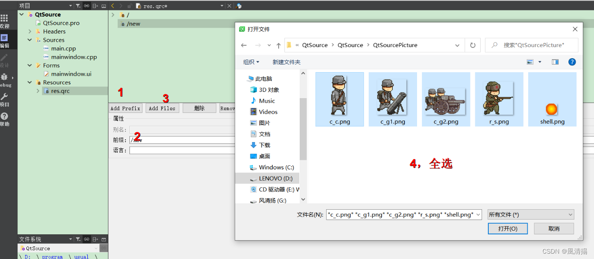Image resolution: width=594 pixels, height=259 pixels.
Task: Toggle the preview pane icon
Action: (x=555, y=62)
